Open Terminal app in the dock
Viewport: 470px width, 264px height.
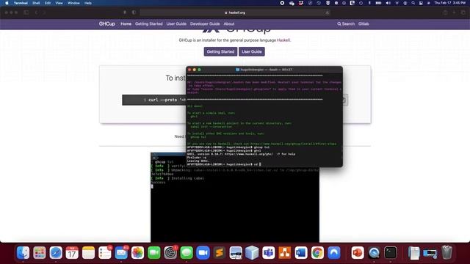click(391, 253)
